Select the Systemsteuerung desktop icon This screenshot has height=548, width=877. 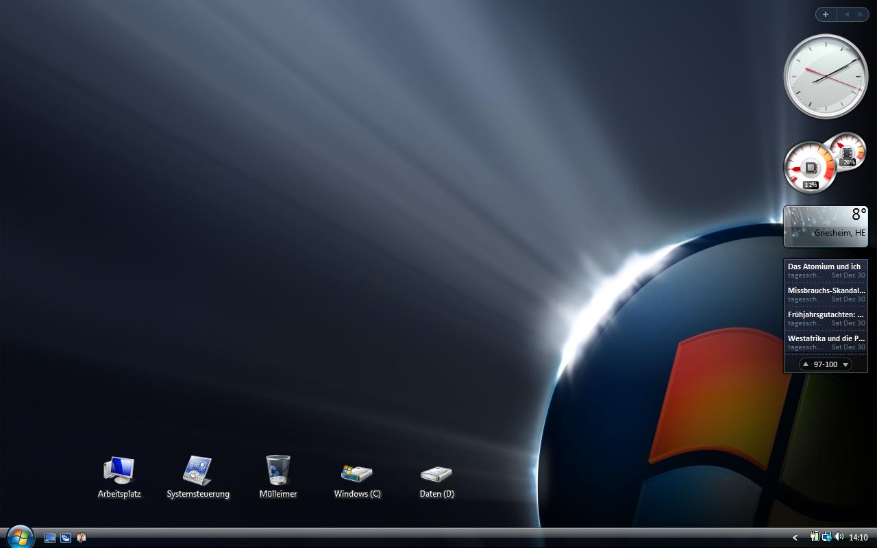tap(198, 477)
